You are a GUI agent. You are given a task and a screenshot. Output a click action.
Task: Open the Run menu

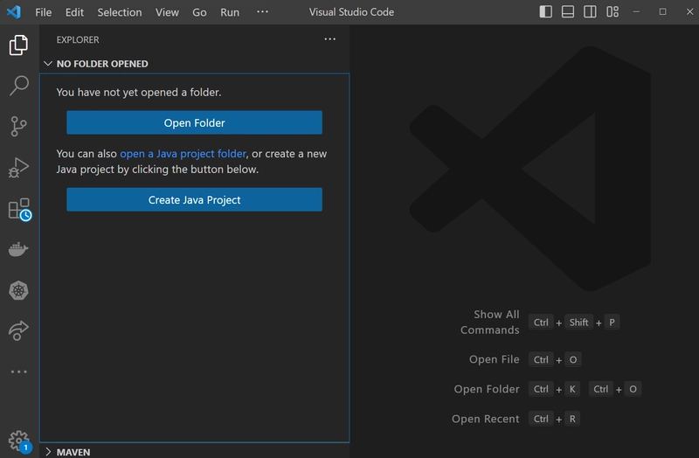[230, 12]
